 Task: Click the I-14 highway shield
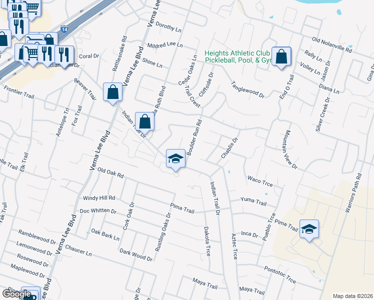click(64, 29)
